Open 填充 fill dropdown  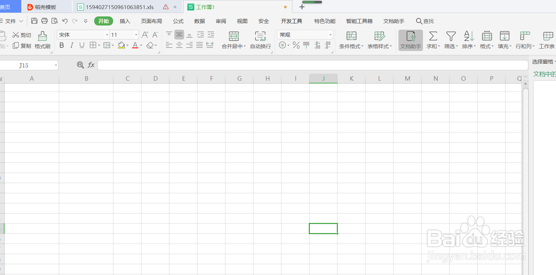coord(505,40)
